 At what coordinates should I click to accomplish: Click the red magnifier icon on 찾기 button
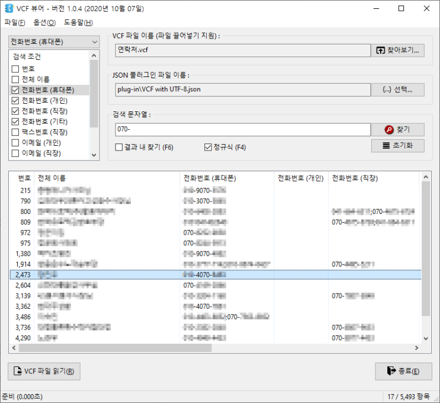click(x=388, y=129)
